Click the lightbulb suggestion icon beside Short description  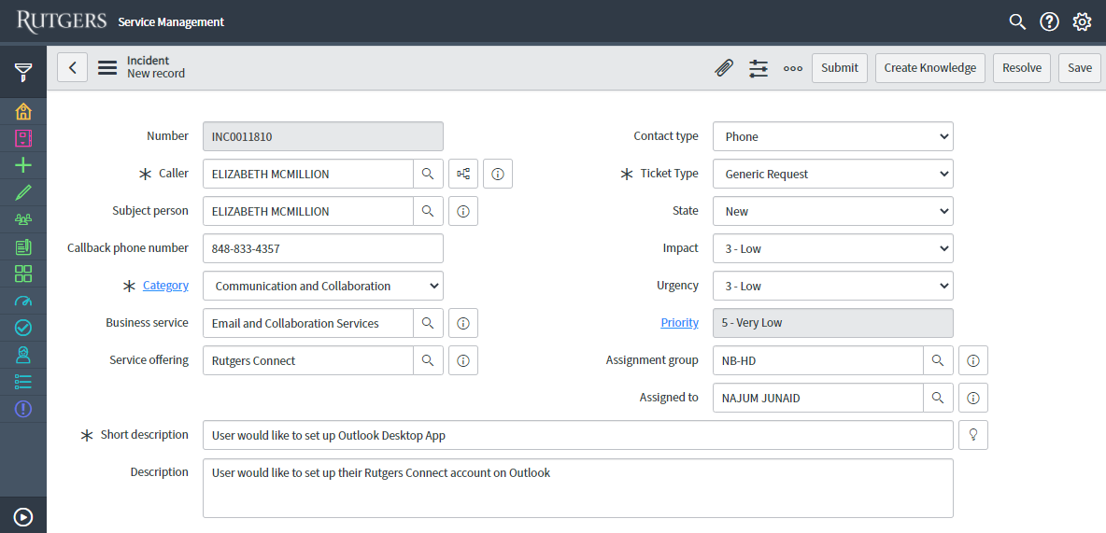(973, 435)
